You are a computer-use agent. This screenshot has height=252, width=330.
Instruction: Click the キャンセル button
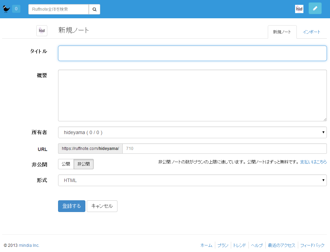point(102,206)
